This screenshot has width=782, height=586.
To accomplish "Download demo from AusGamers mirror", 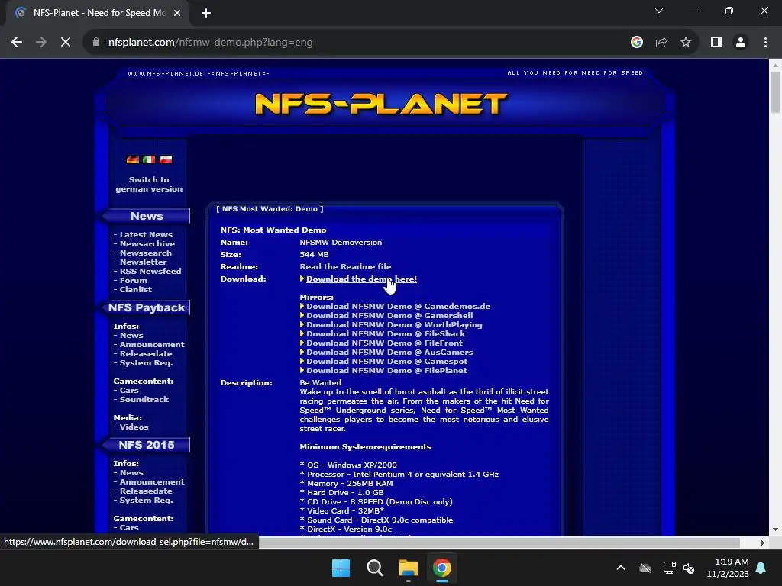I will (x=389, y=353).
